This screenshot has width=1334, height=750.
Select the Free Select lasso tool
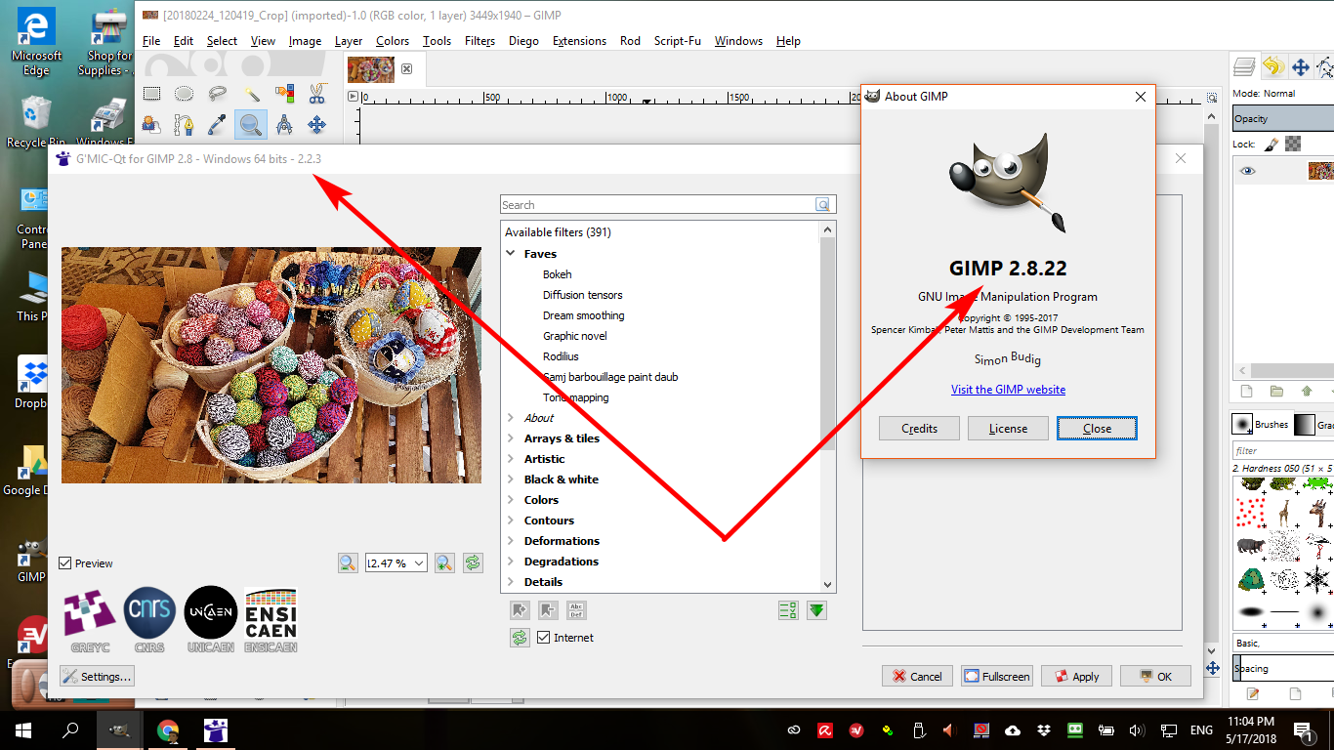click(x=217, y=94)
